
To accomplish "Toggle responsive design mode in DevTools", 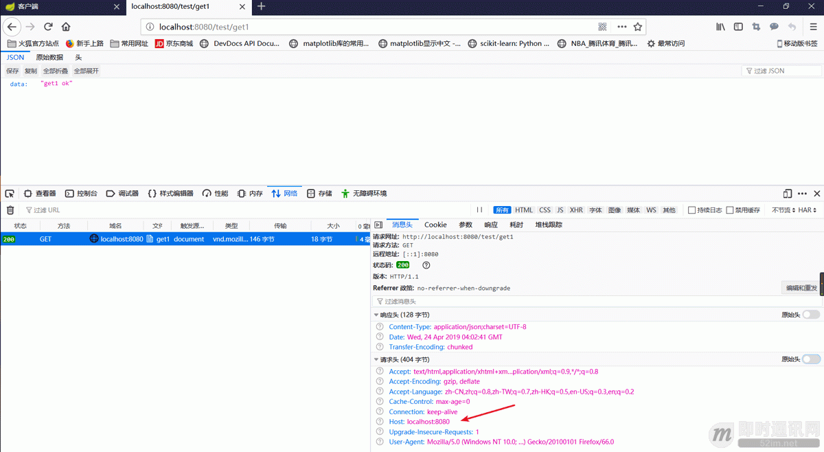I will [x=786, y=193].
